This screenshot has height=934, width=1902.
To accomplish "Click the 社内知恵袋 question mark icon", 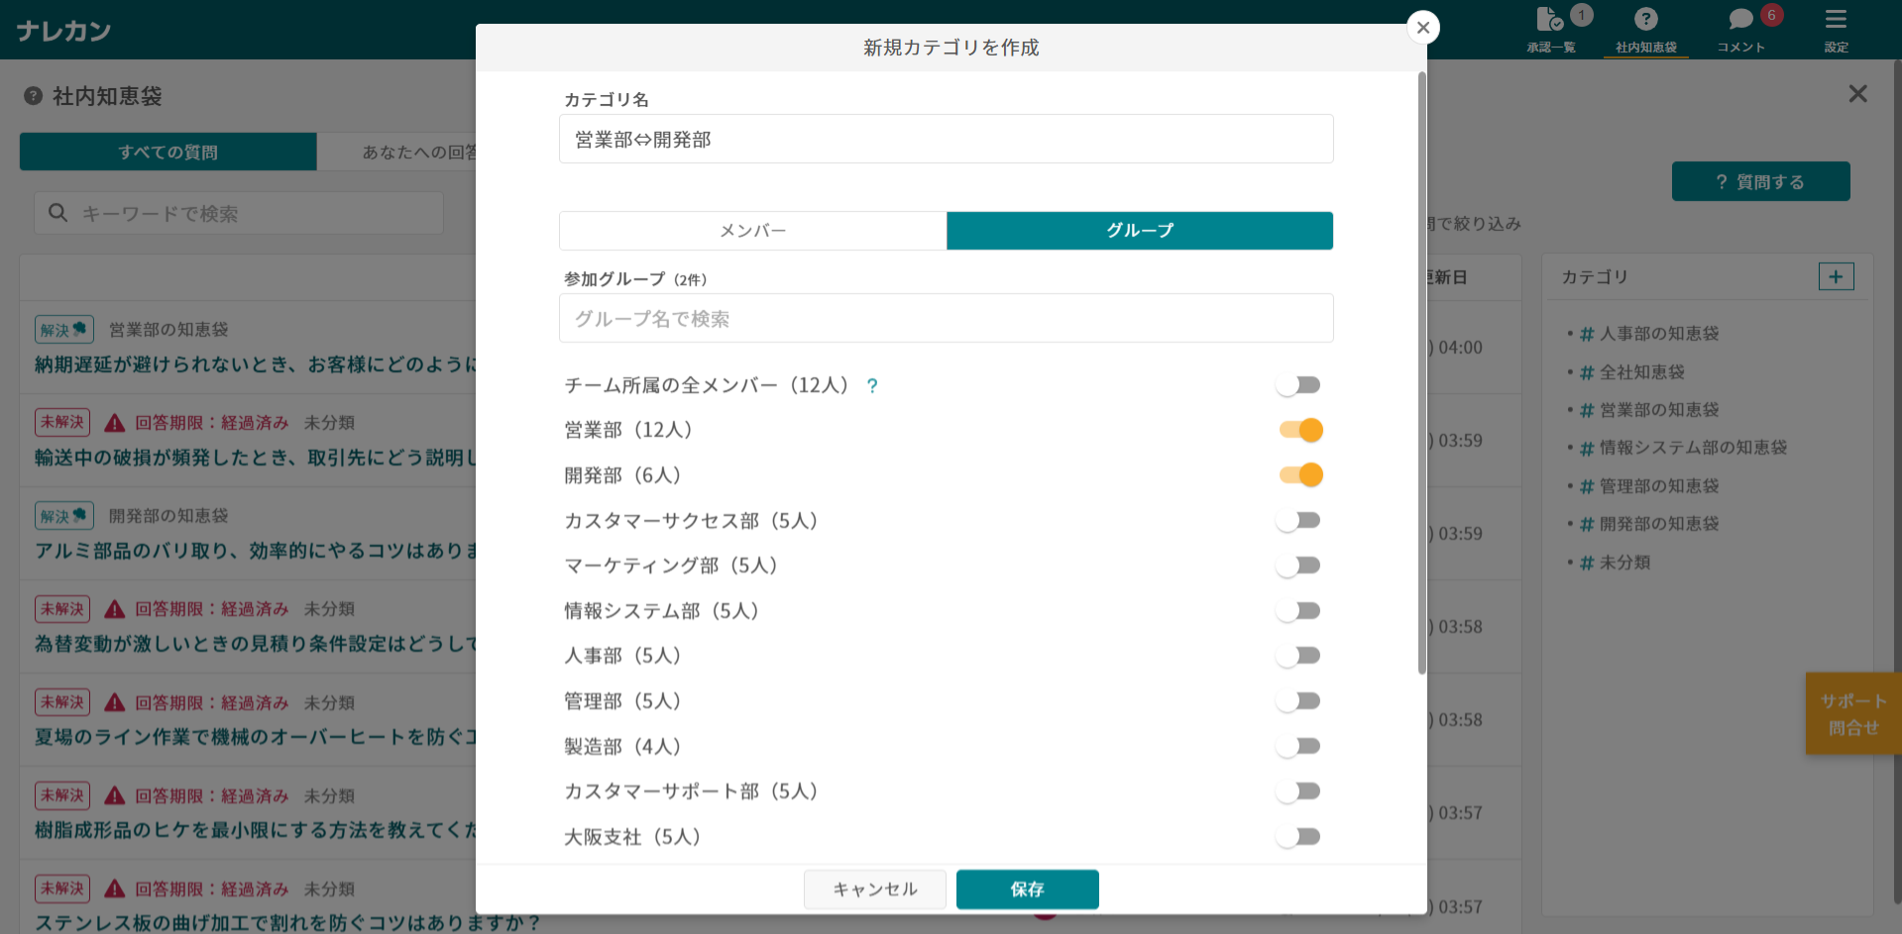I will [x=1645, y=17].
